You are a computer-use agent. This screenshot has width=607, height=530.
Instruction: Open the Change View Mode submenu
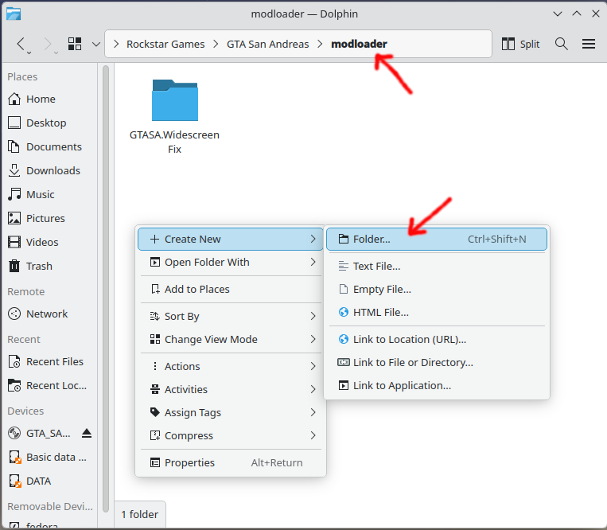[231, 340]
